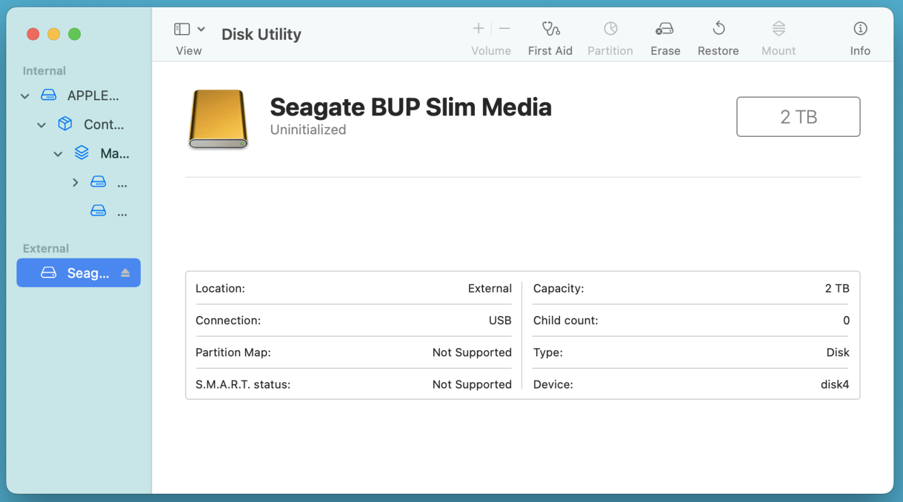Click the Remove Volume minus icon

point(504,28)
